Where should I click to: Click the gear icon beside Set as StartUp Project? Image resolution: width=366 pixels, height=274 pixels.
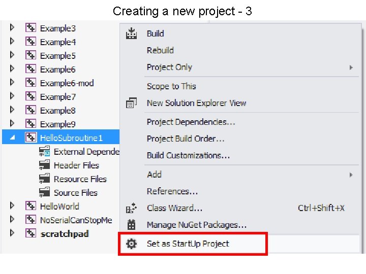pyautogui.click(x=131, y=244)
